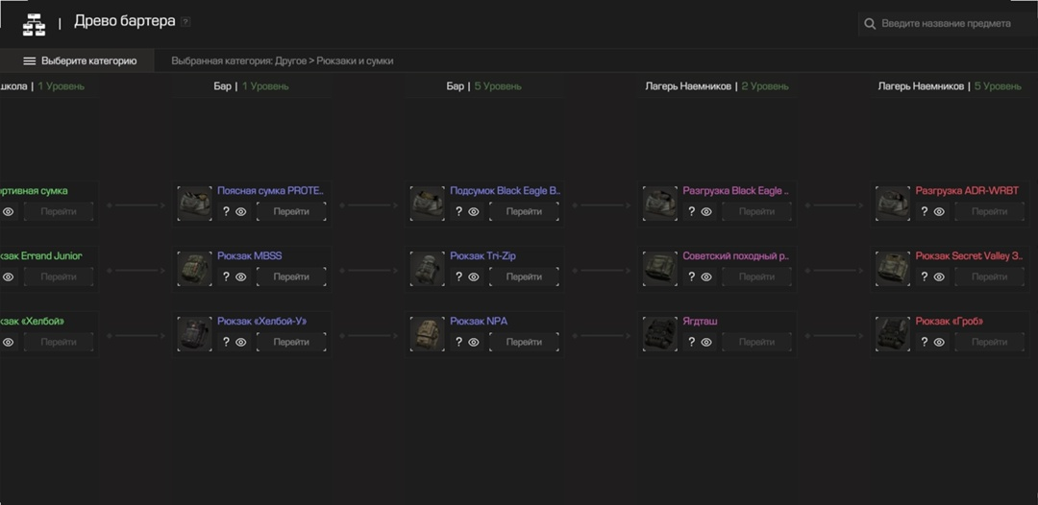The image size is (1038, 505).
Task: Click the search magnifier icon
Action: pyautogui.click(x=870, y=24)
